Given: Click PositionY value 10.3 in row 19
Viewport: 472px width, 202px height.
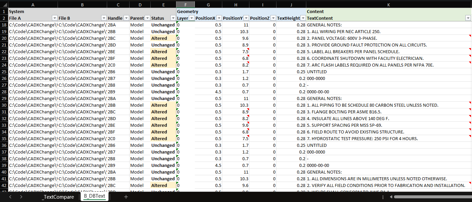Looking at the screenshot, I should [236, 31].
